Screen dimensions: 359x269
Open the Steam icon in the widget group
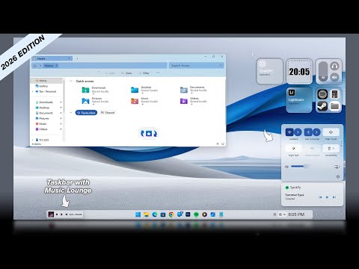tap(322, 106)
